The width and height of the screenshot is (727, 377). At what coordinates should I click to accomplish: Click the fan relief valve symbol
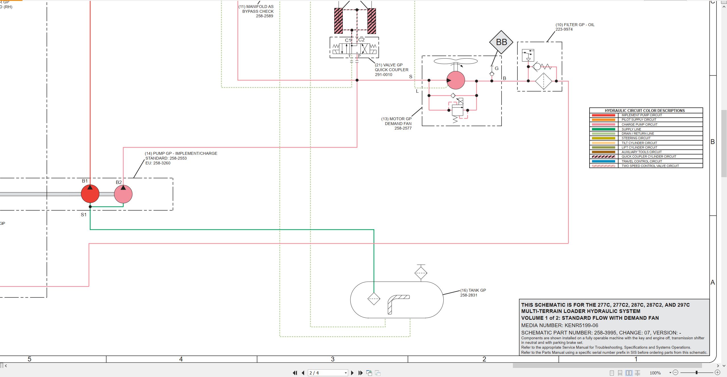tap(457, 110)
